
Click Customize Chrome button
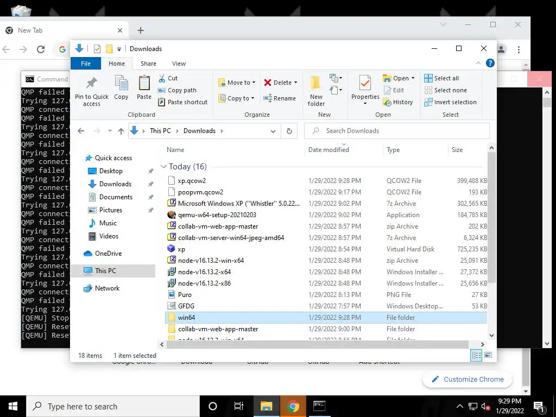(468, 379)
